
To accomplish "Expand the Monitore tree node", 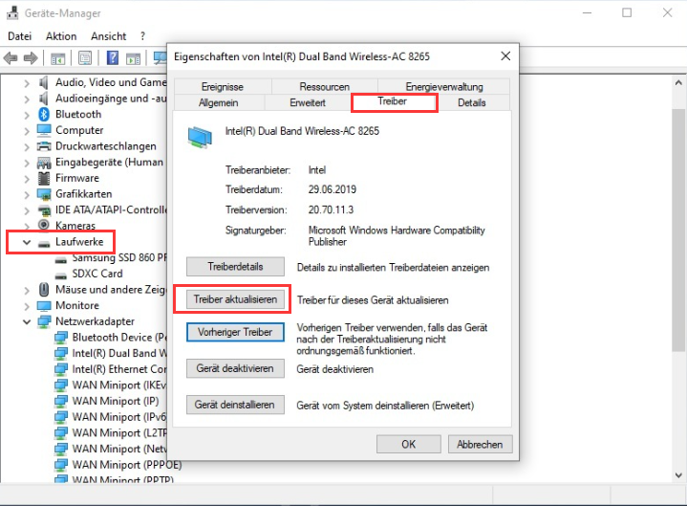I will pyautogui.click(x=26, y=306).
